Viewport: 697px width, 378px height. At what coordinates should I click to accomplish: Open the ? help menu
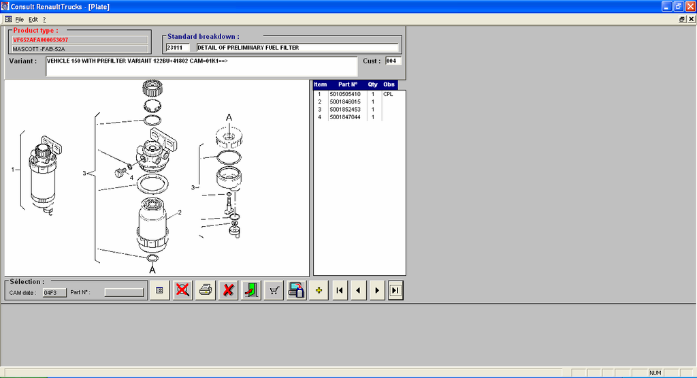(44, 20)
